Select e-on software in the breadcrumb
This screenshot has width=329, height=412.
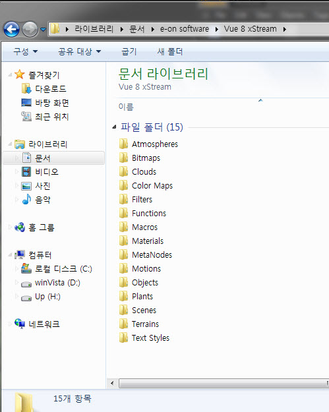pyautogui.click(x=185, y=29)
